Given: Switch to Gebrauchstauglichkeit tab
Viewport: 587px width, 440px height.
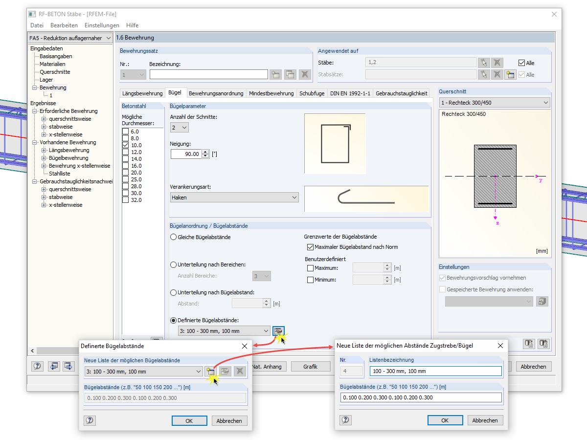Looking at the screenshot, I should (402, 93).
